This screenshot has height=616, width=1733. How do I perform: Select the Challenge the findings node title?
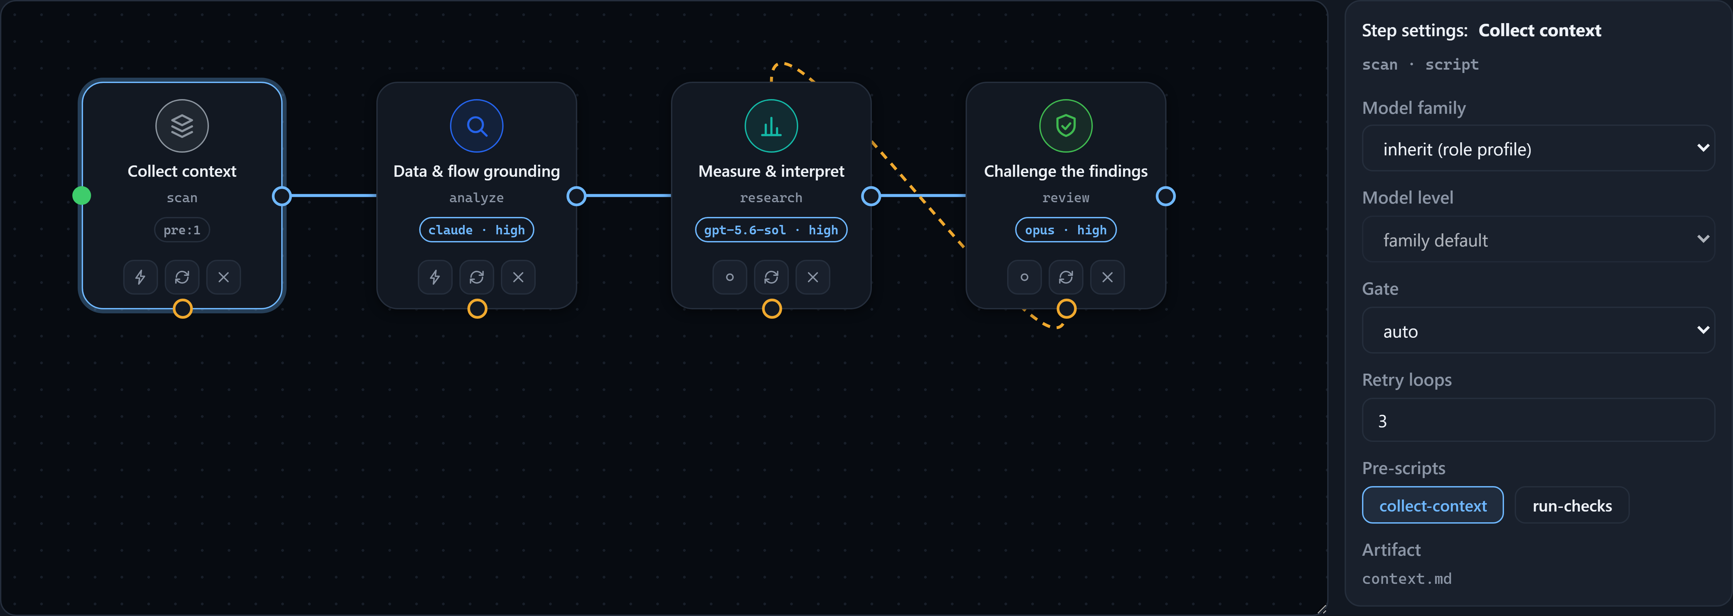tap(1066, 171)
